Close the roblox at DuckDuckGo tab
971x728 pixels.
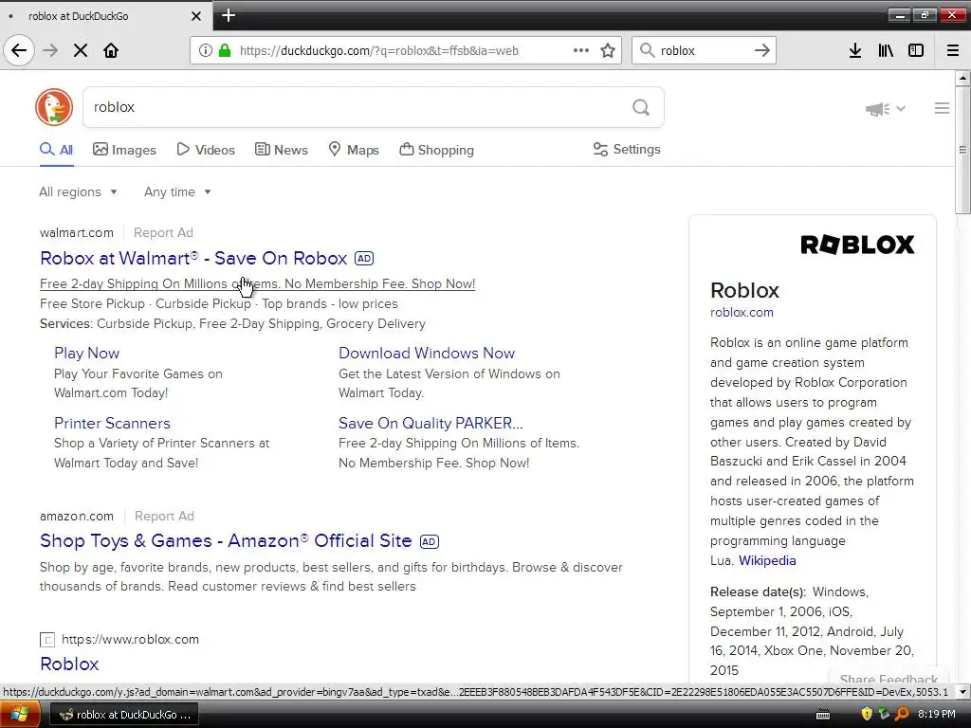pos(195,16)
